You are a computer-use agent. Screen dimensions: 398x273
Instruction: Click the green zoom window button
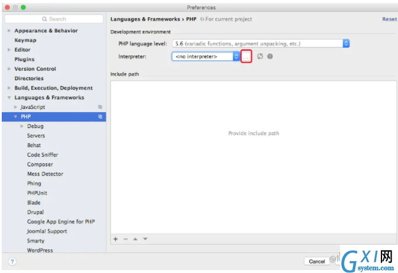click(23, 7)
